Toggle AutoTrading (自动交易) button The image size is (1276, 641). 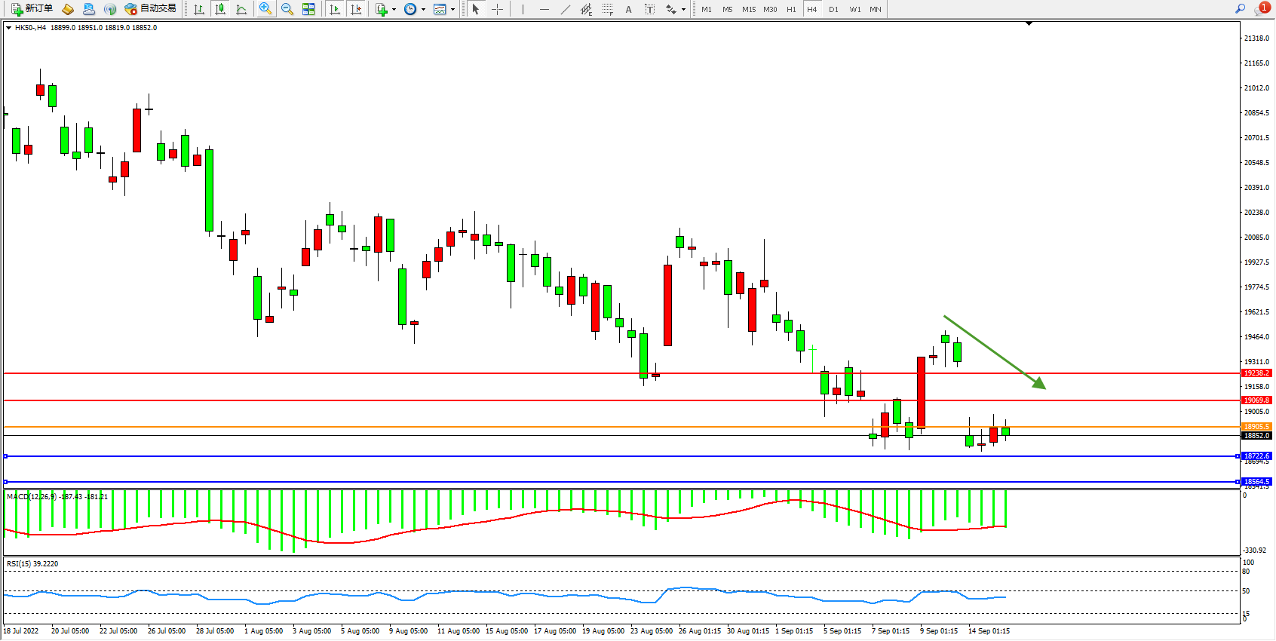[151, 9]
